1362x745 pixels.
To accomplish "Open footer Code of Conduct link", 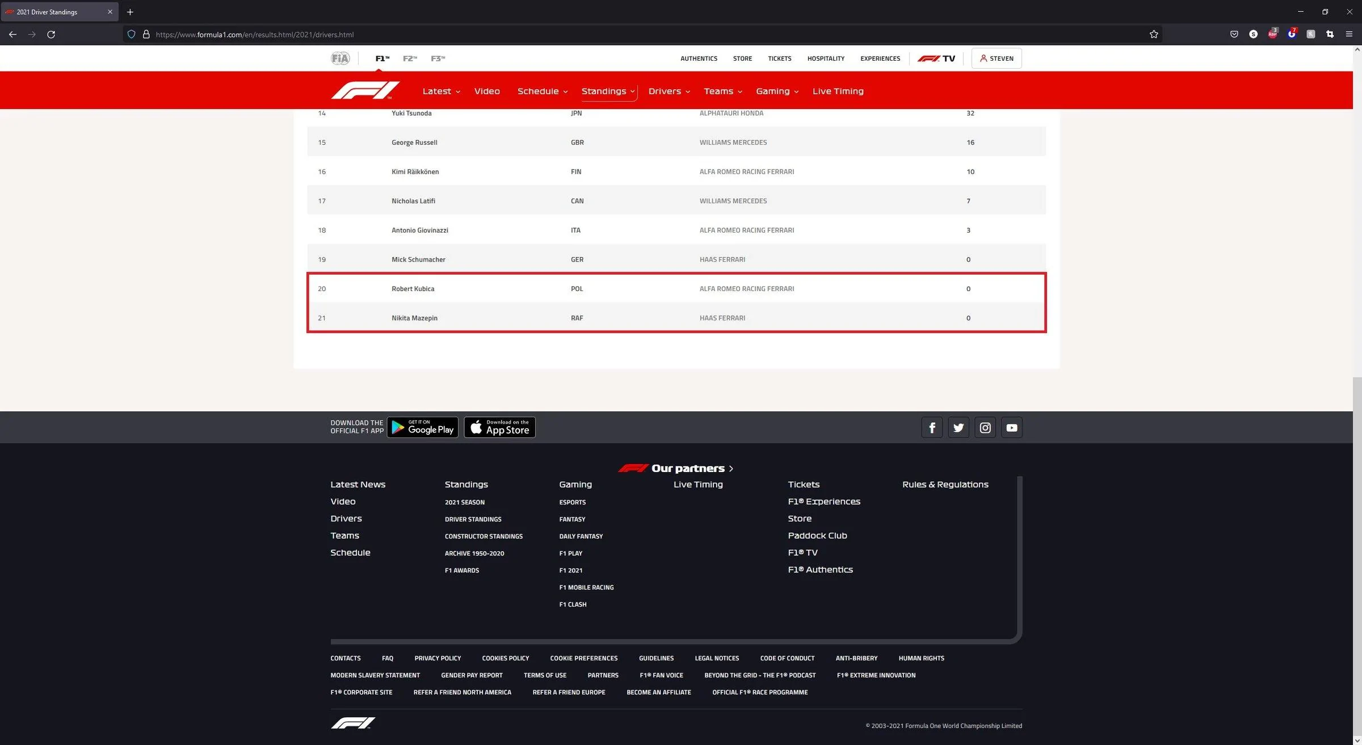I will (787, 658).
